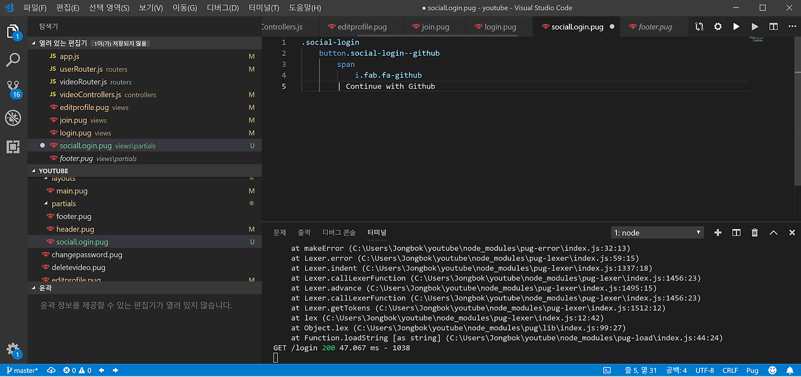This screenshot has width=801, height=377.
Task: Open the Debug view in activity bar
Action: point(13,118)
